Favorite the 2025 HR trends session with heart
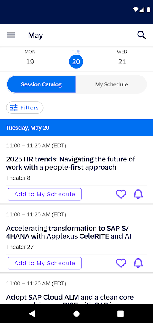 121,194
